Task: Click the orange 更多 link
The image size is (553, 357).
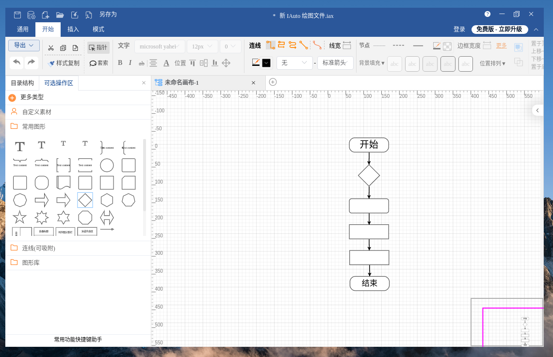Action: click(x=501, y=46)
